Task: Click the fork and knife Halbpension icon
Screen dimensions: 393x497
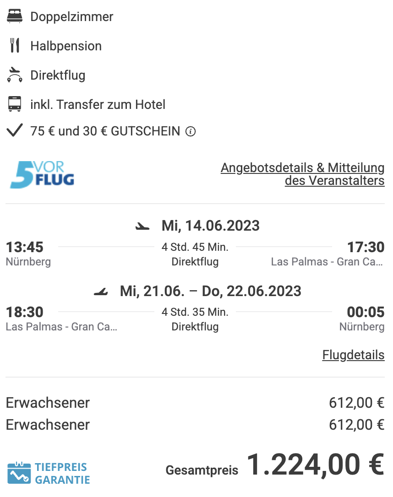Action: [15, 45]
